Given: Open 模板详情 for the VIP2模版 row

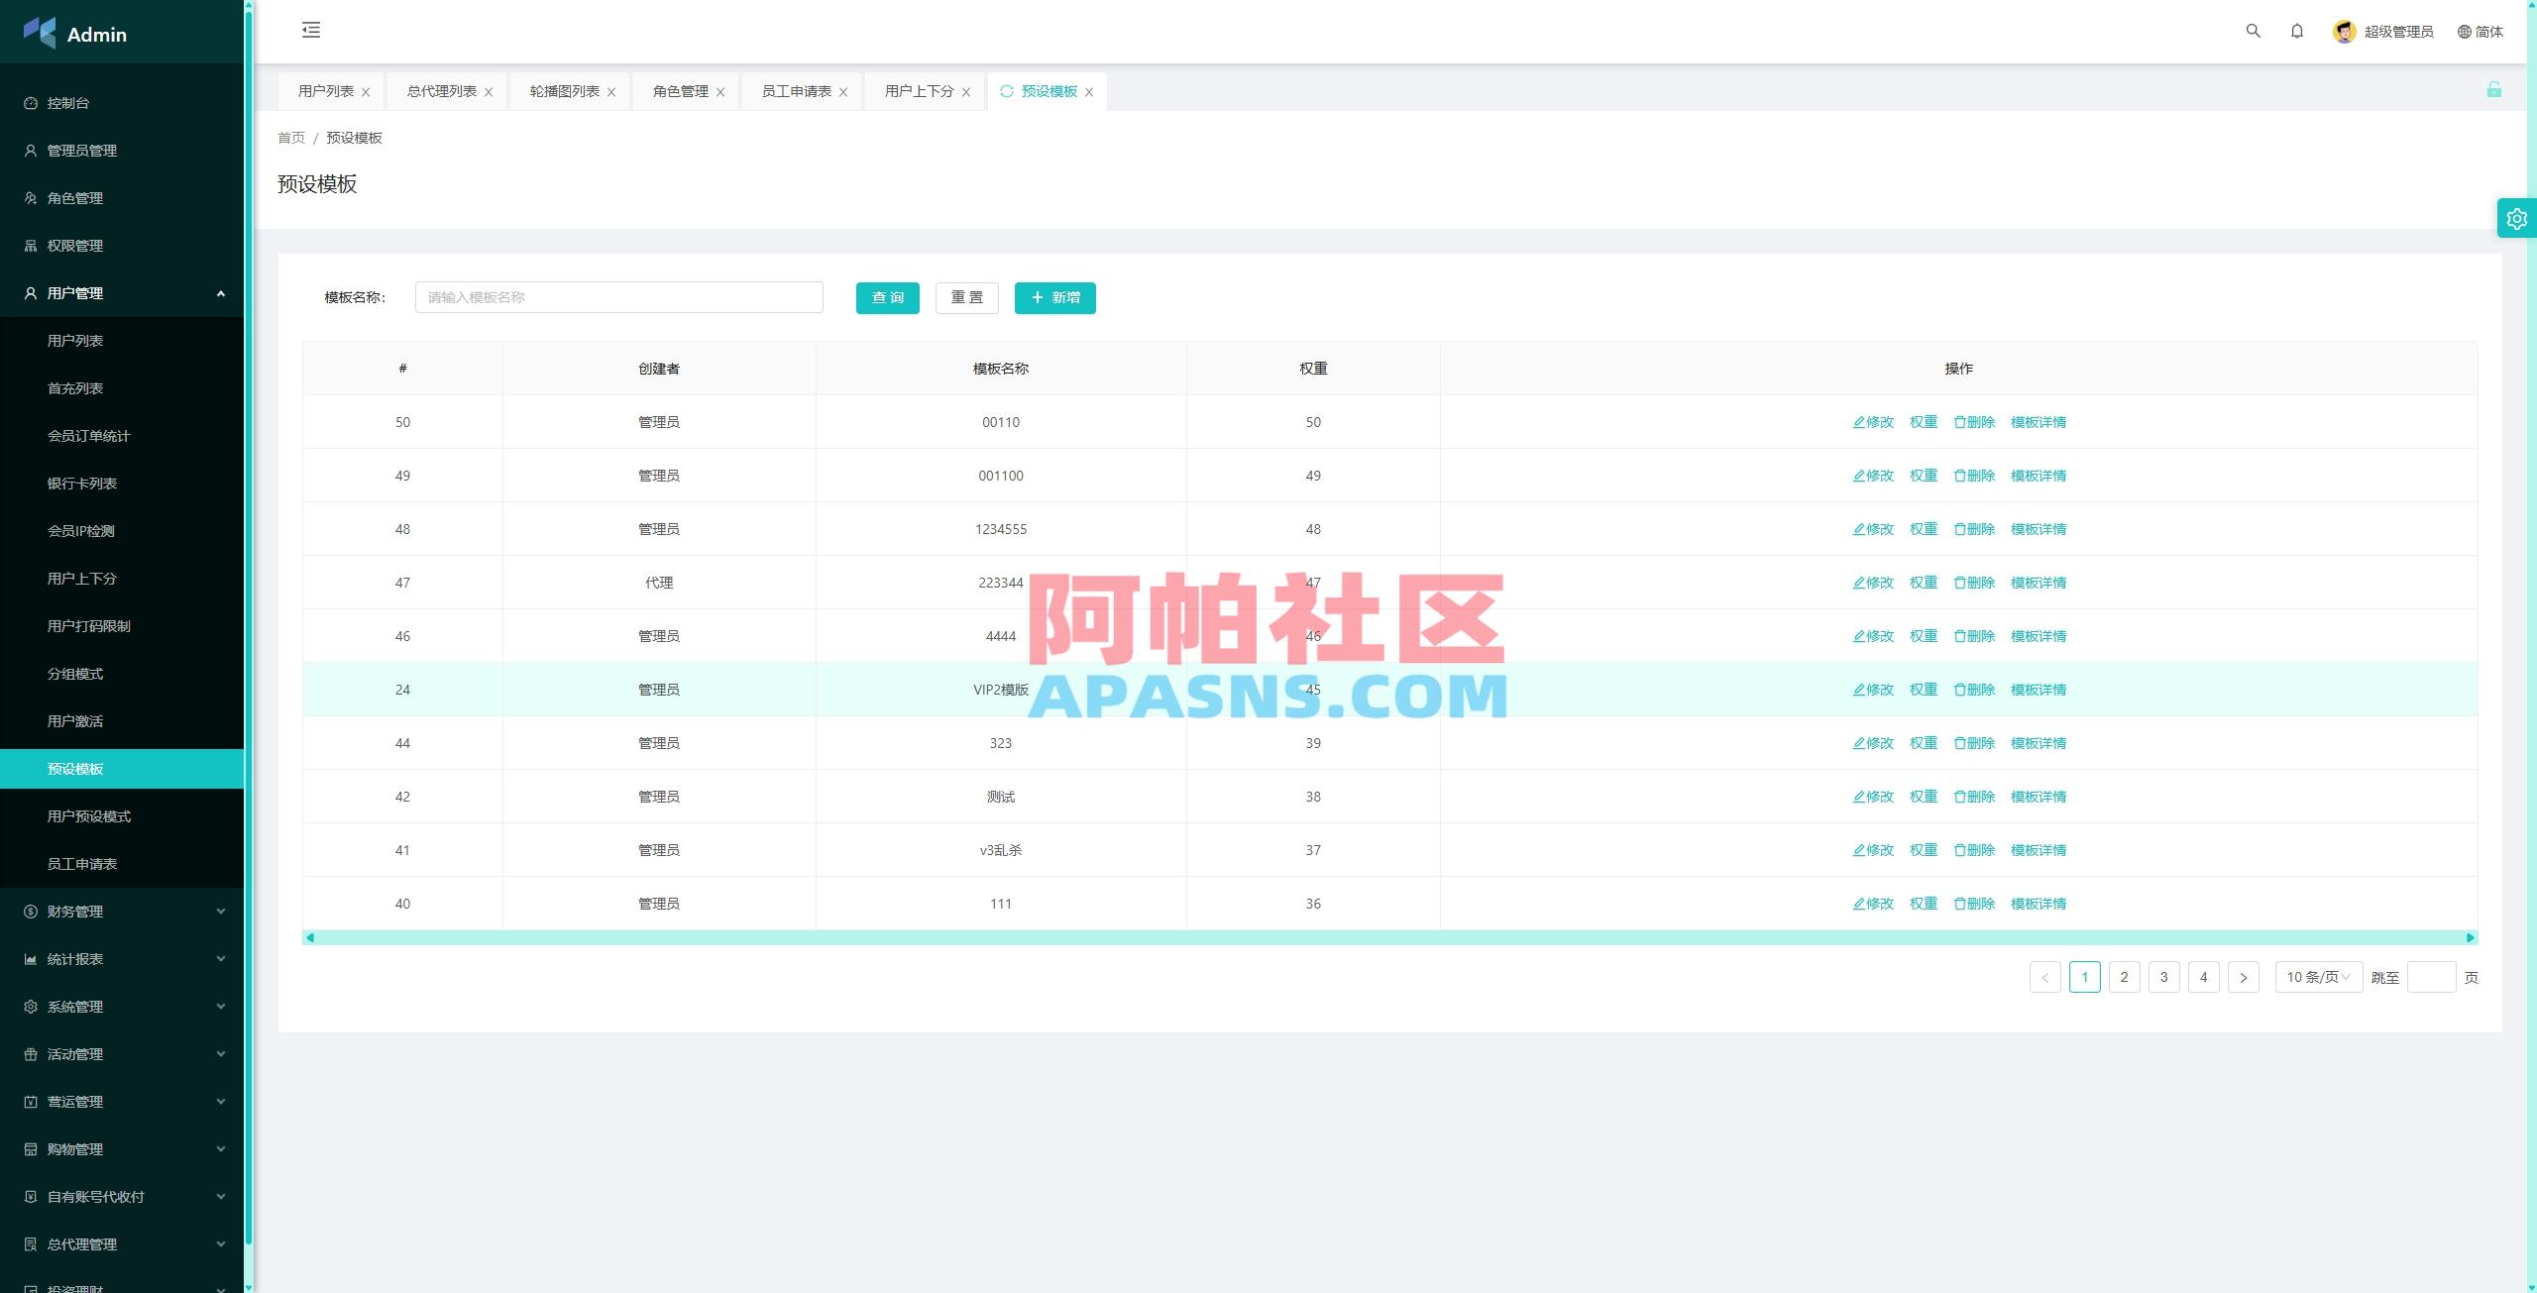Looking at the screenshot, I should (x=2037, y=690).
